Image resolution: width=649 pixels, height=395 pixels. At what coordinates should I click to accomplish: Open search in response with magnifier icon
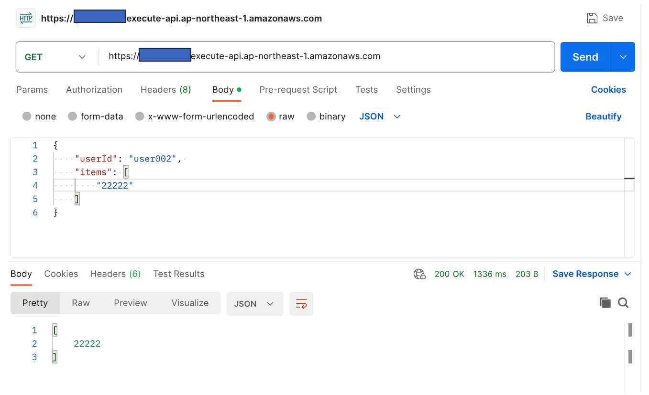623,303
